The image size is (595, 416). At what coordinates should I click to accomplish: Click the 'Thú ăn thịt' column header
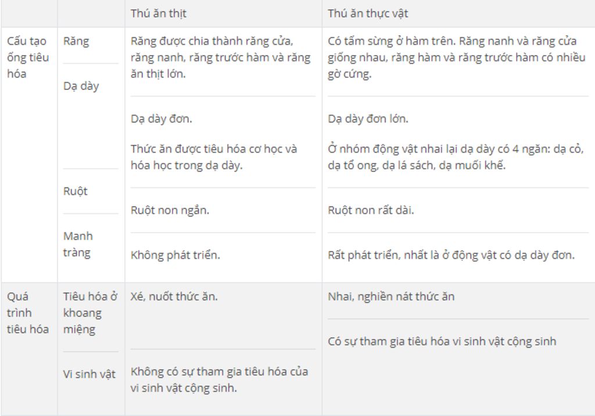point(158,14)
